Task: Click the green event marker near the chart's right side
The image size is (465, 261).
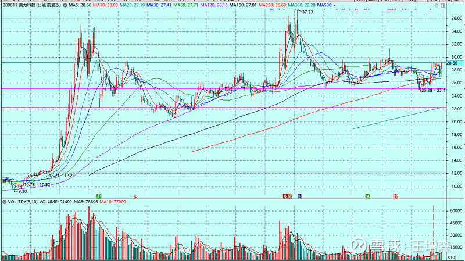Action: click(x=367, y=195)
